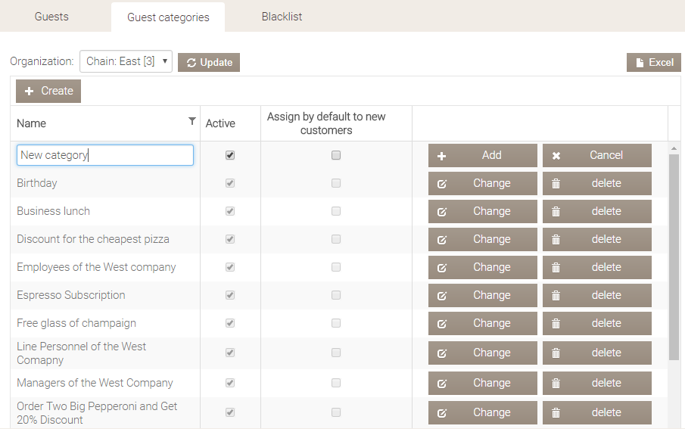The width and height of the screenshot is (685, 429).
Task: Click the X icon on the Cancel button
Action: [556, 156]
